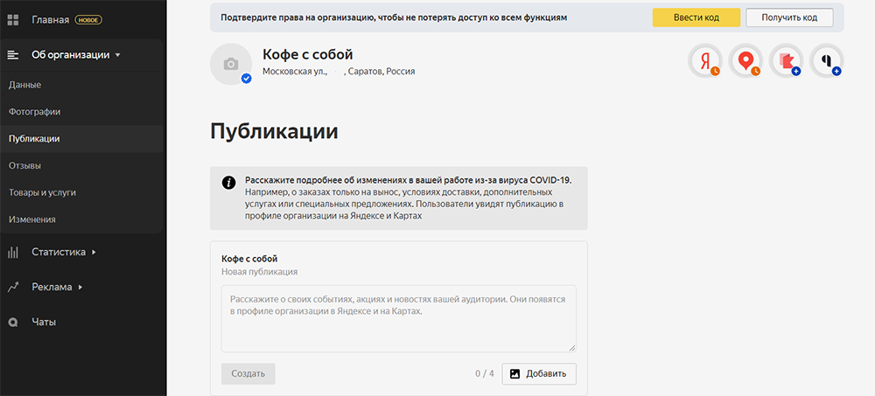This screenshot has height=396, width=875.
Task: Select Публикации in the sidebar
Action: click(x=82, y=139)
